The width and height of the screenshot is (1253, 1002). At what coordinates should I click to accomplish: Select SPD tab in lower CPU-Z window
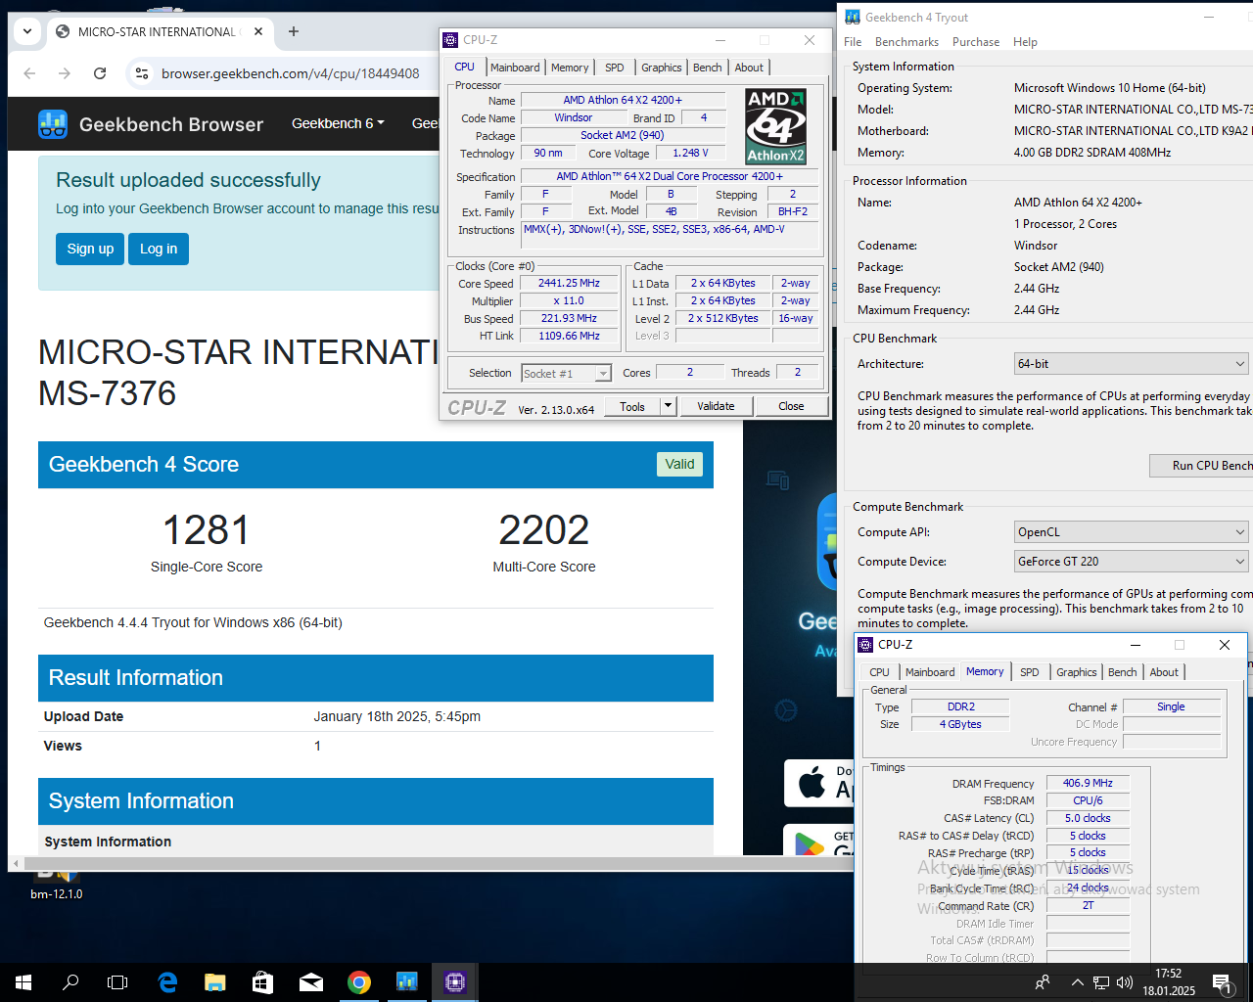pyautogui.click(x=1030, y=672)
